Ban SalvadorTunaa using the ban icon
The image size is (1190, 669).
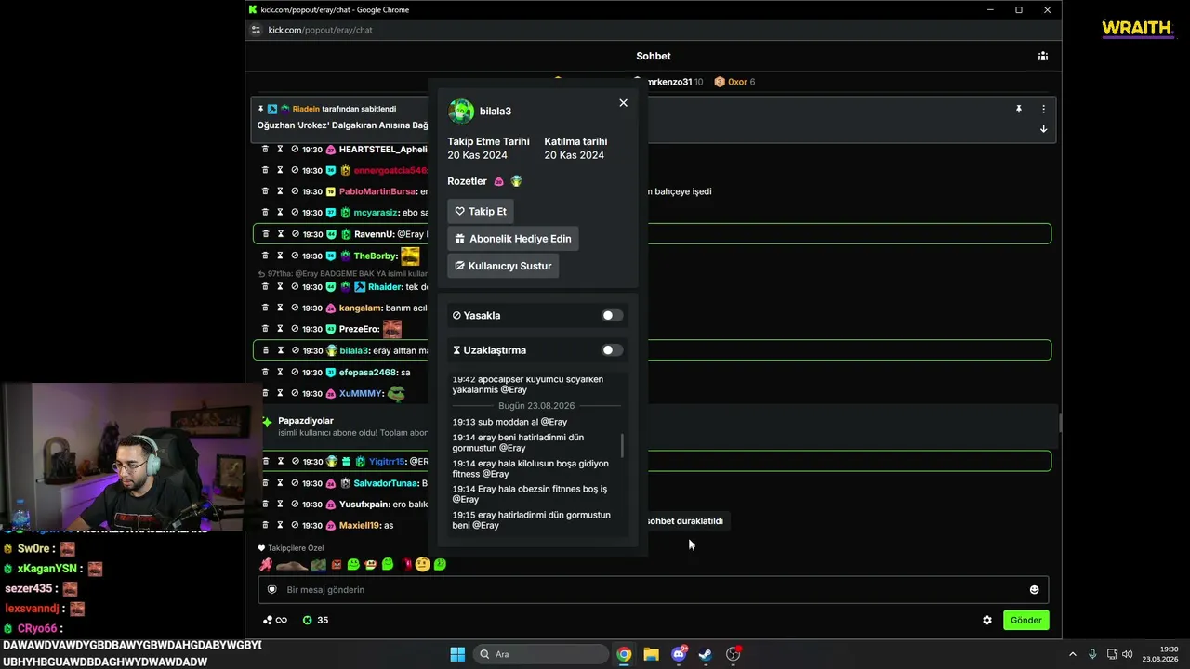(295, 483)
